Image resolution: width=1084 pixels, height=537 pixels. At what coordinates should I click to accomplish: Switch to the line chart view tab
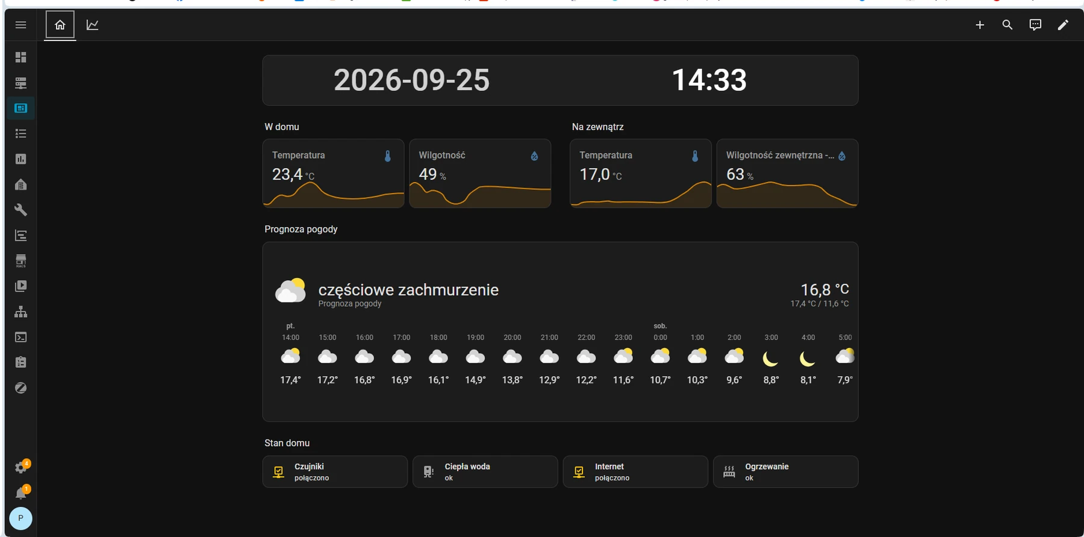[92, 25]
